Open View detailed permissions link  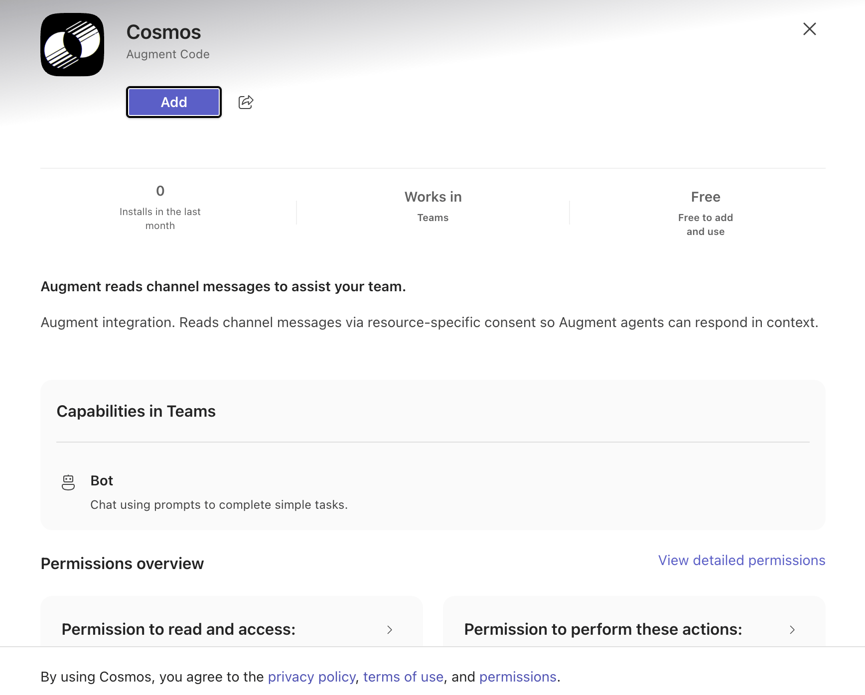741,560
